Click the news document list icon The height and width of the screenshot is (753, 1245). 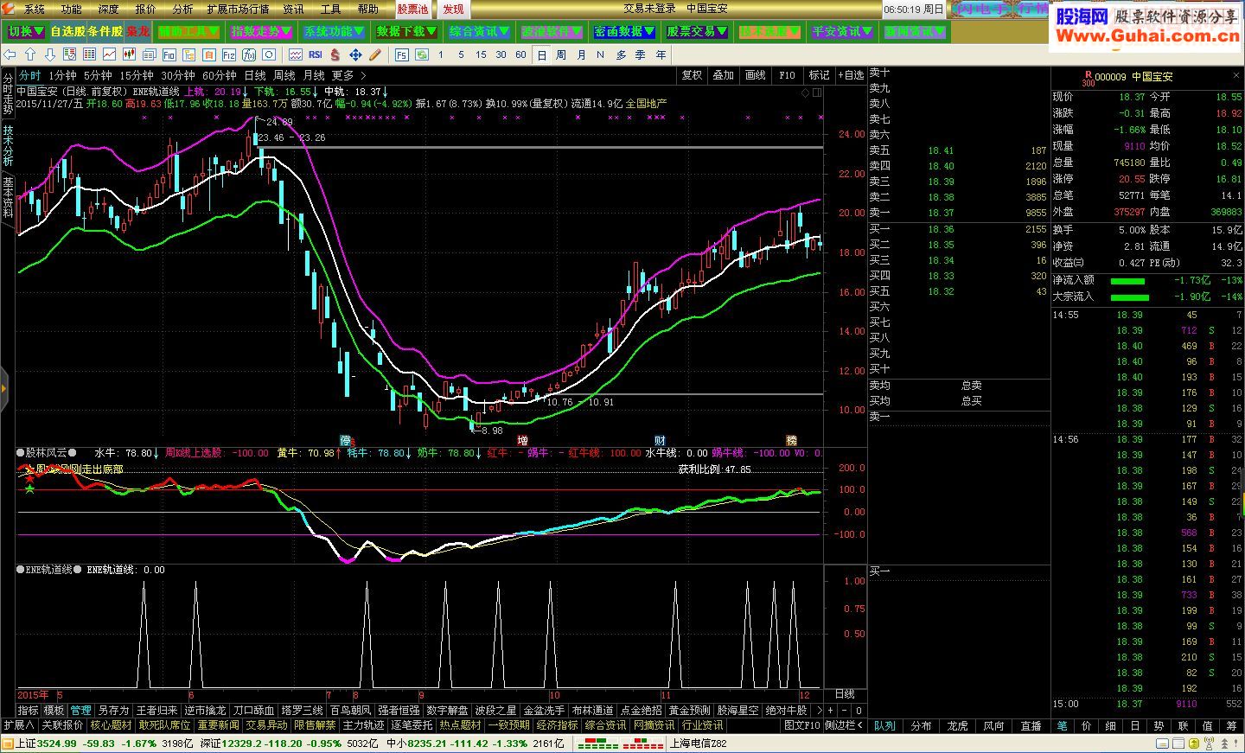[x=149, y=54]
